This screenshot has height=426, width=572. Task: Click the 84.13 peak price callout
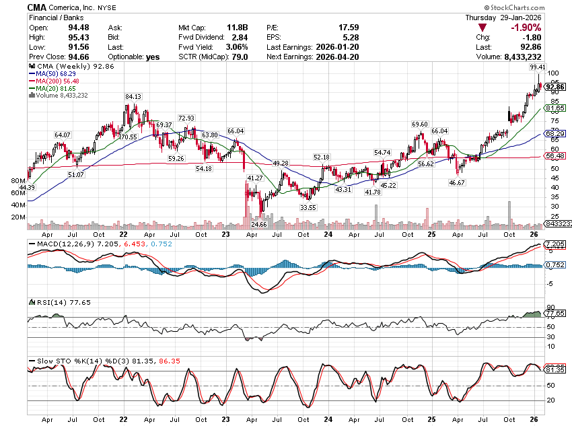pyautogui.click(x=133, y=97)
